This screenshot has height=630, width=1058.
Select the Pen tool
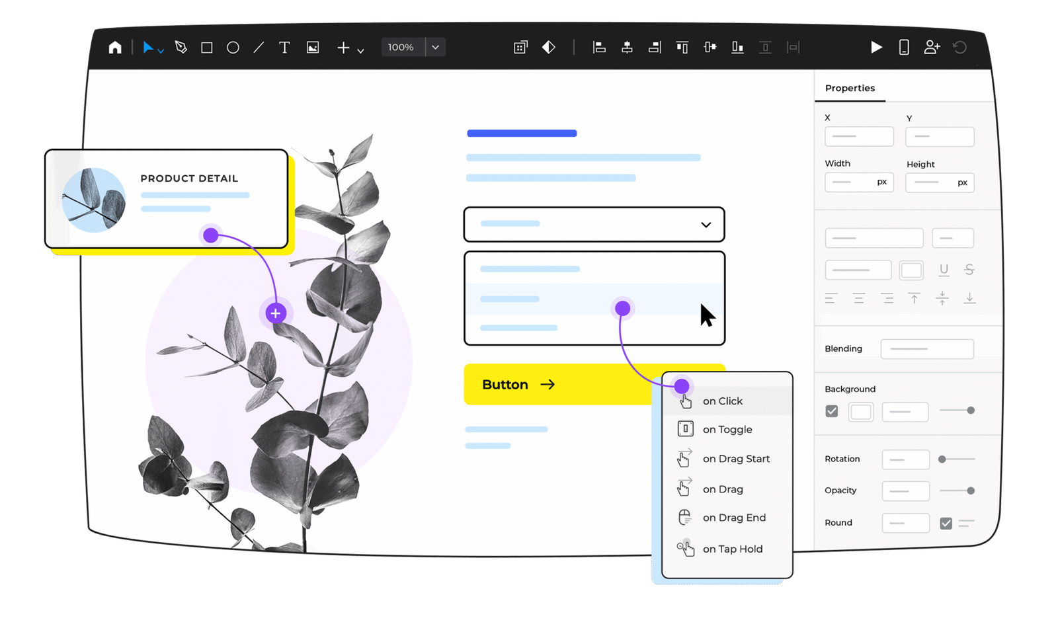click(x=181, y=48)
